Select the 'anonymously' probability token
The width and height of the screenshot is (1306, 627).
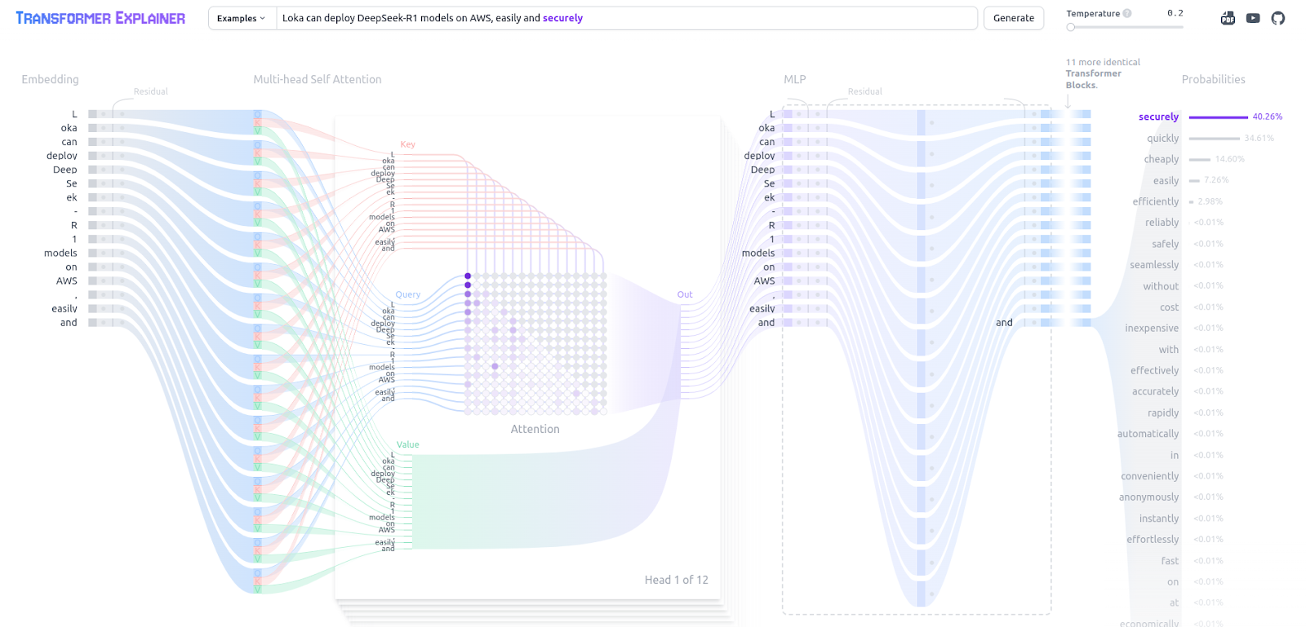1149,497
